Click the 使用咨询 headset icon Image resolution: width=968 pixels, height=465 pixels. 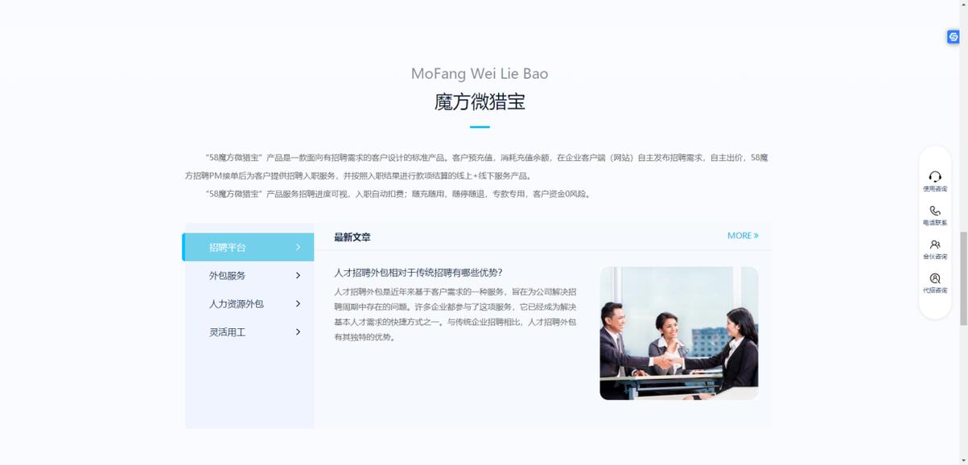(934, 179)
